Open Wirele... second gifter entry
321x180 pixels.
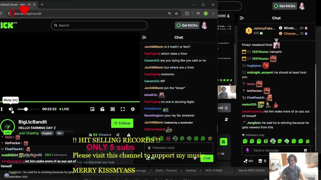293,28
